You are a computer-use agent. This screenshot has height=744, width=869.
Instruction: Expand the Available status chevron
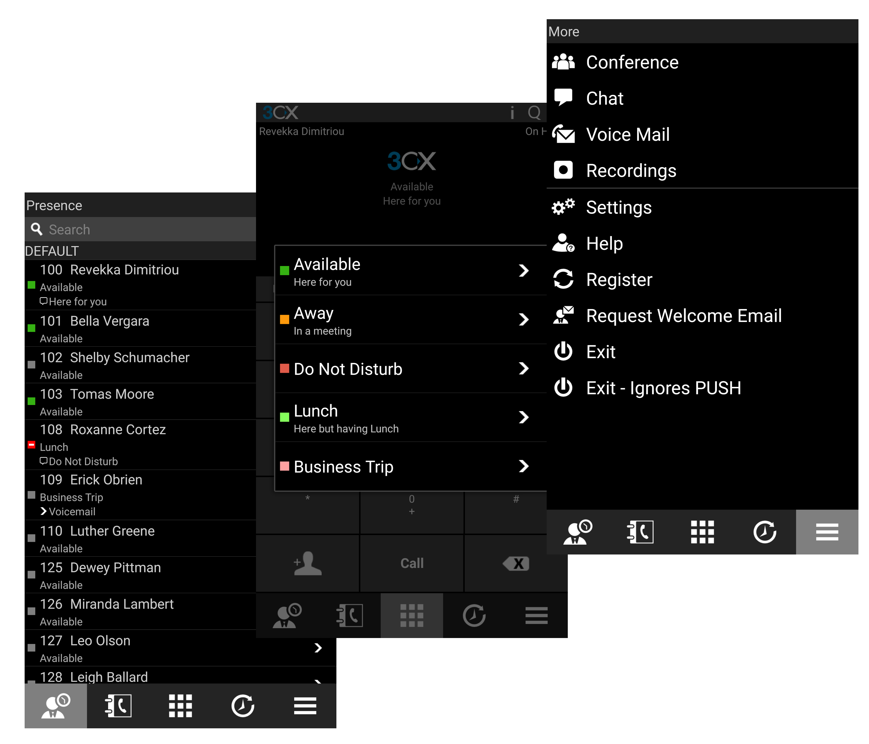point(523,270)
